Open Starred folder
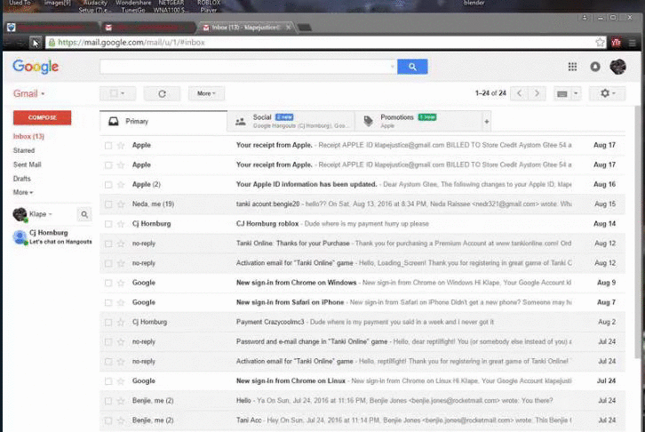The height and width of the screenshot is (432, 645). [x=24, y=150]
